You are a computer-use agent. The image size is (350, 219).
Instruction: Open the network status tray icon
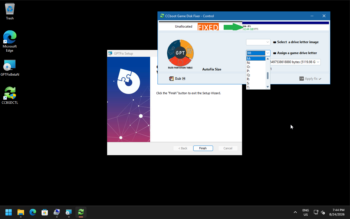(x=316, y=212)
